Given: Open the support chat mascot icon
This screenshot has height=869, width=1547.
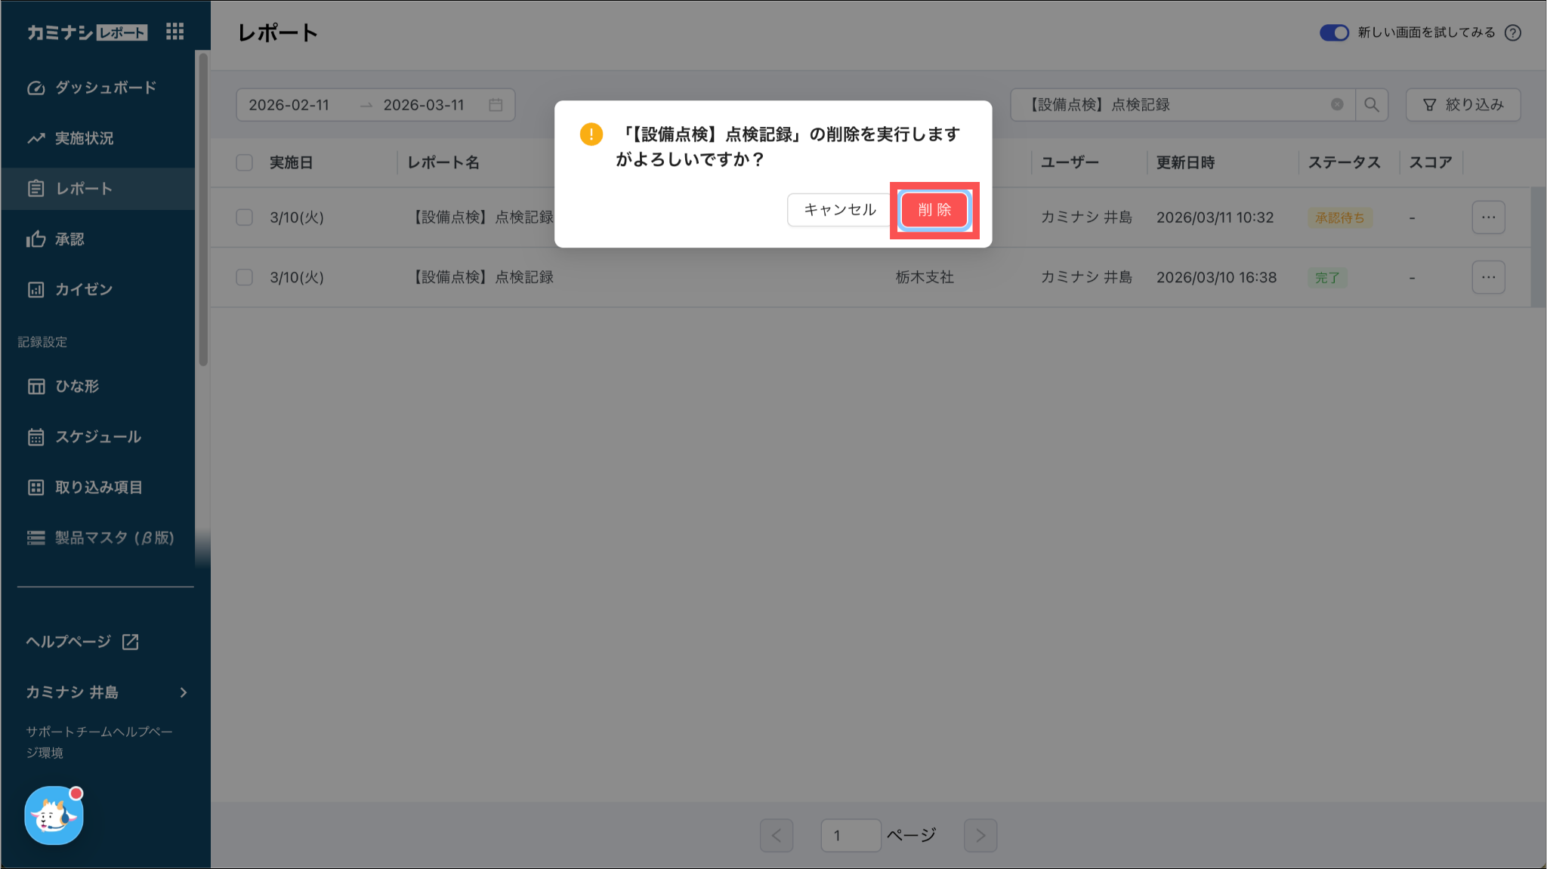Looking at the screenshot, I should coord(54,816).
